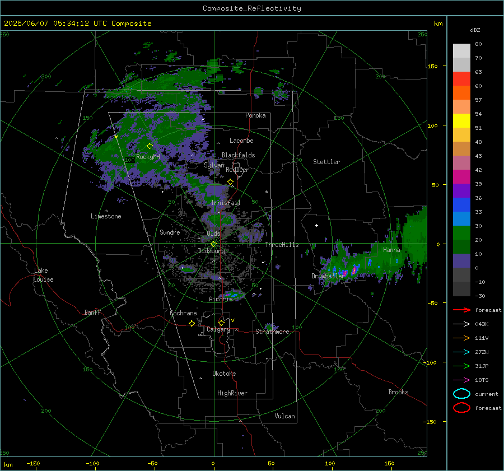504x471 pixels.
Task: Click the Composite_Reflectivity title
Action: click(251, 8)
